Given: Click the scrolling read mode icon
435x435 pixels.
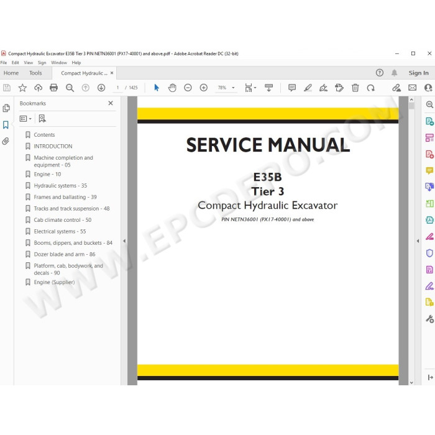Looking at the screenshot, I should [x=268, y=88].
